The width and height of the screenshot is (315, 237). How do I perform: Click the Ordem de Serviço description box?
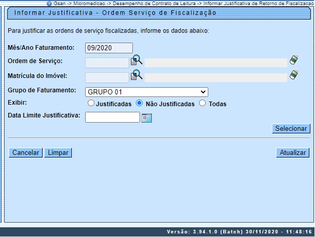coord(215,63)
